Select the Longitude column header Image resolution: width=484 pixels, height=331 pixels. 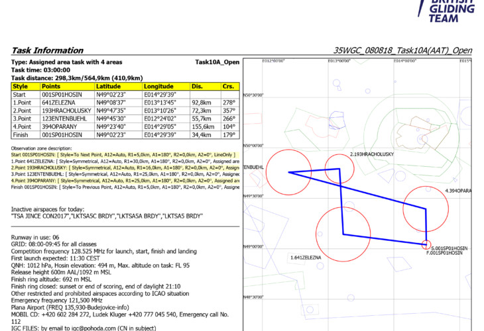pos(164,86)
